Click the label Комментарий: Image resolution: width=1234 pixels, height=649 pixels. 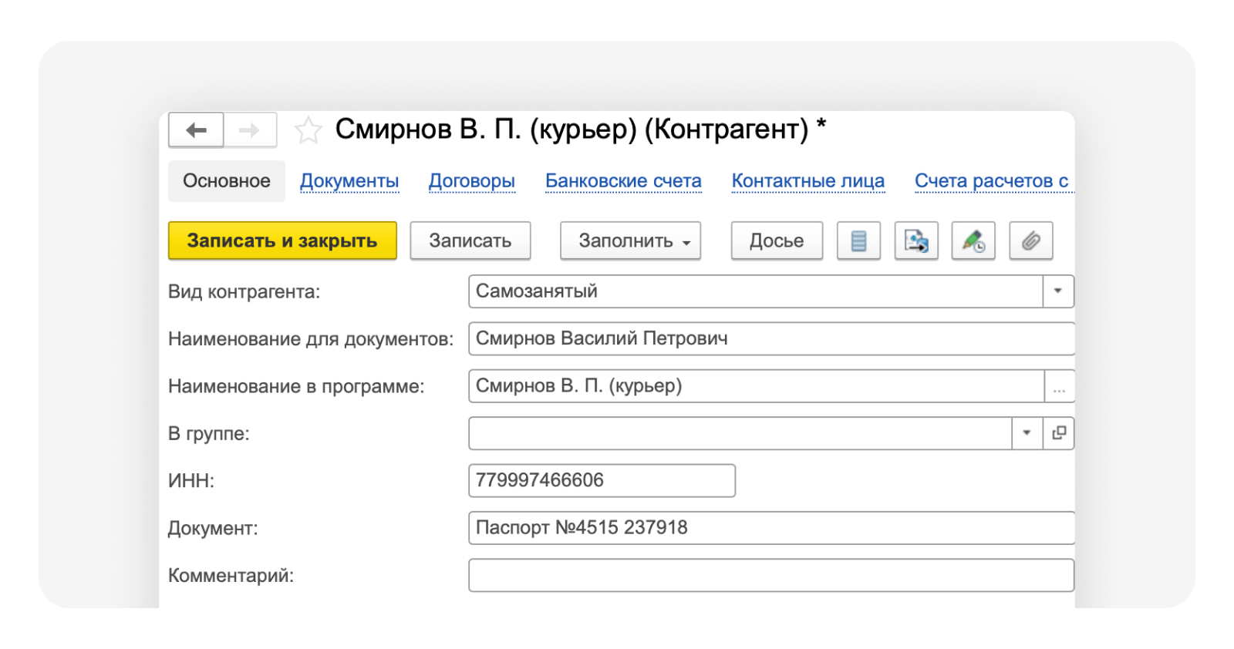point(231,576)
